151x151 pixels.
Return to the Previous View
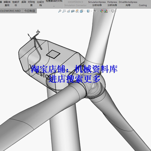click(68, 11)
